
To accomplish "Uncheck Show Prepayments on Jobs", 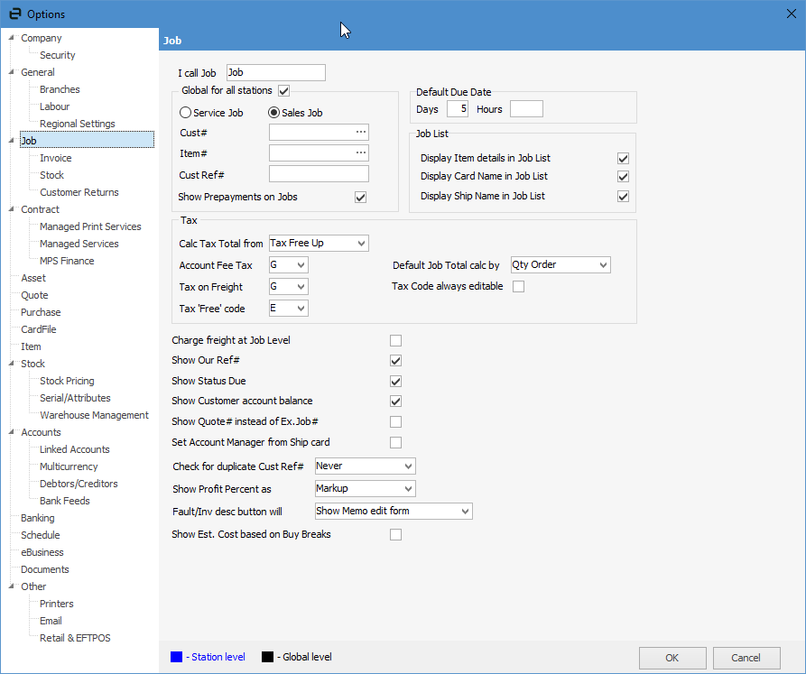I will pos(361,197).
